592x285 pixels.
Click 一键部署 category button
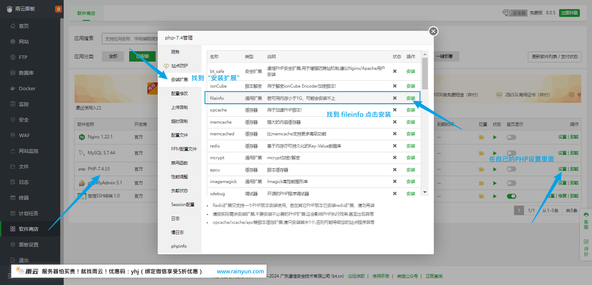tap(444, 56)
